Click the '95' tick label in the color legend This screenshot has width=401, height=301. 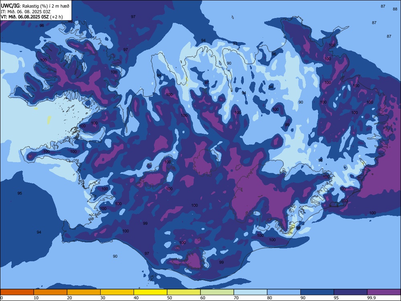[x=336, y=298]
